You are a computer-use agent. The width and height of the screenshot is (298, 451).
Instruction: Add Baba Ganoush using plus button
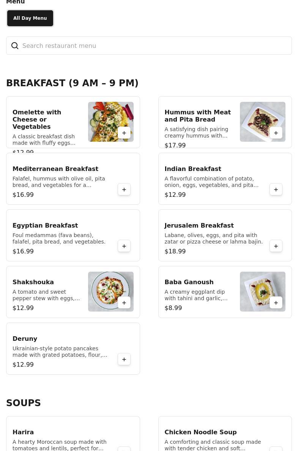point(276,302)
